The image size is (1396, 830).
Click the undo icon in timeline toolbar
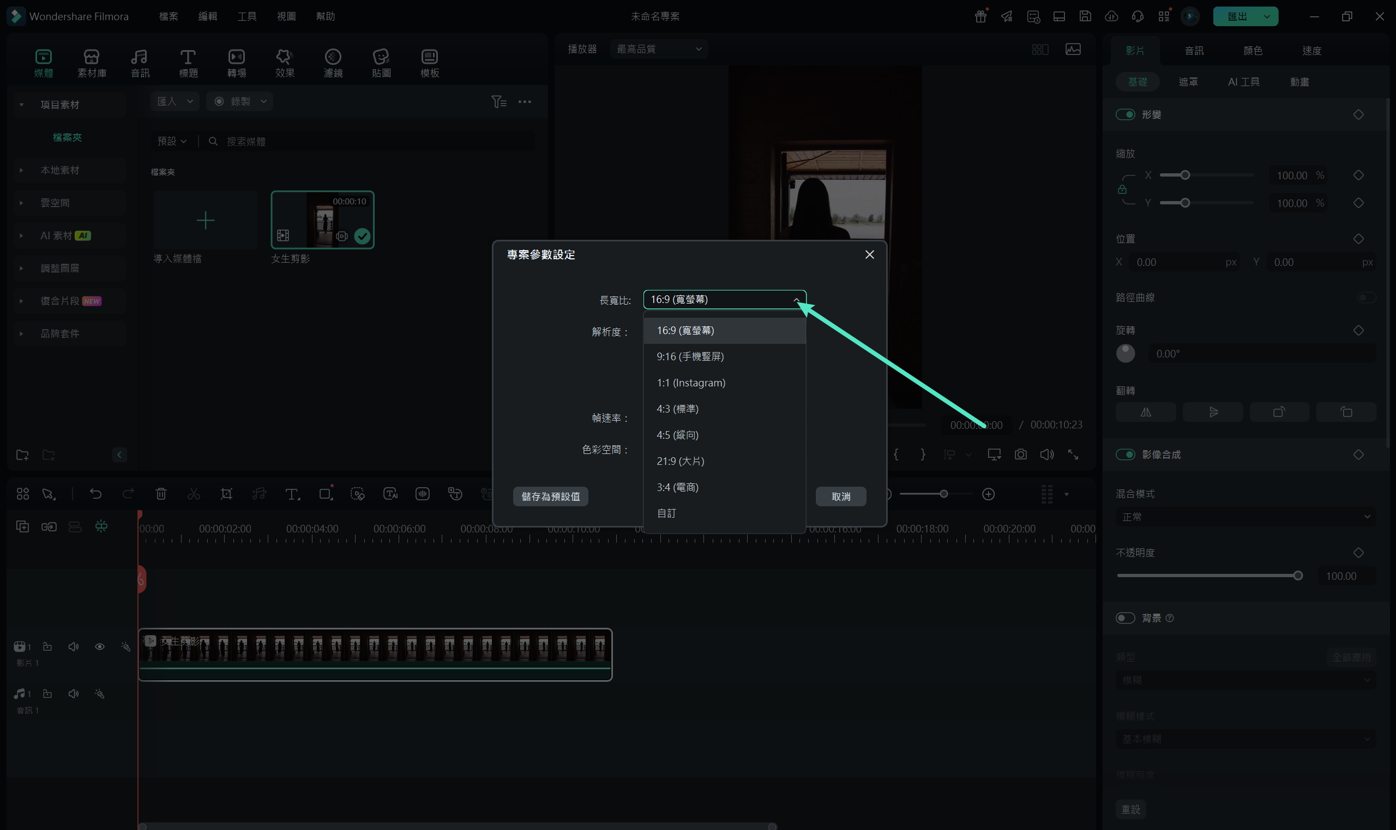[95, 494]
